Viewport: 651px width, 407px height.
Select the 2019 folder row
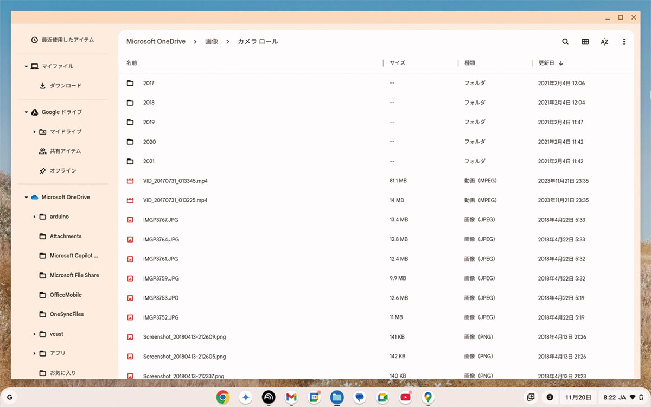click(x=376, y=122)
